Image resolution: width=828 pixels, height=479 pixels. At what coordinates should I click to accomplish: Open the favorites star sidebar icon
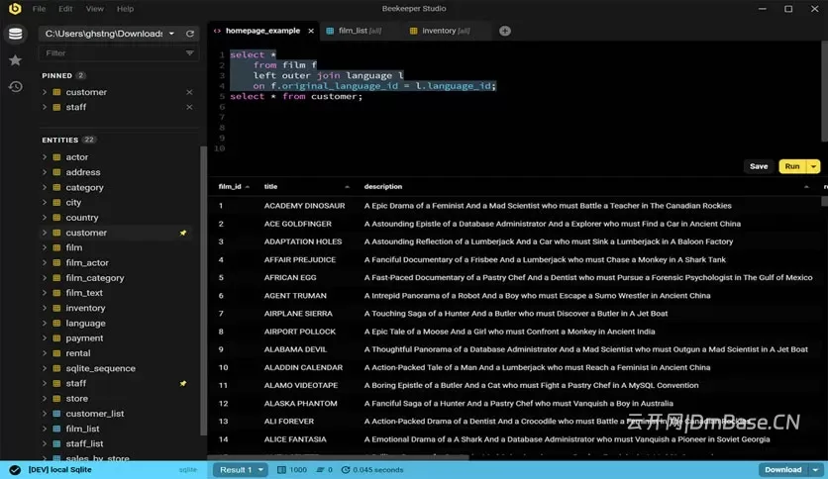pyautogui.click(x=15, y=60)
